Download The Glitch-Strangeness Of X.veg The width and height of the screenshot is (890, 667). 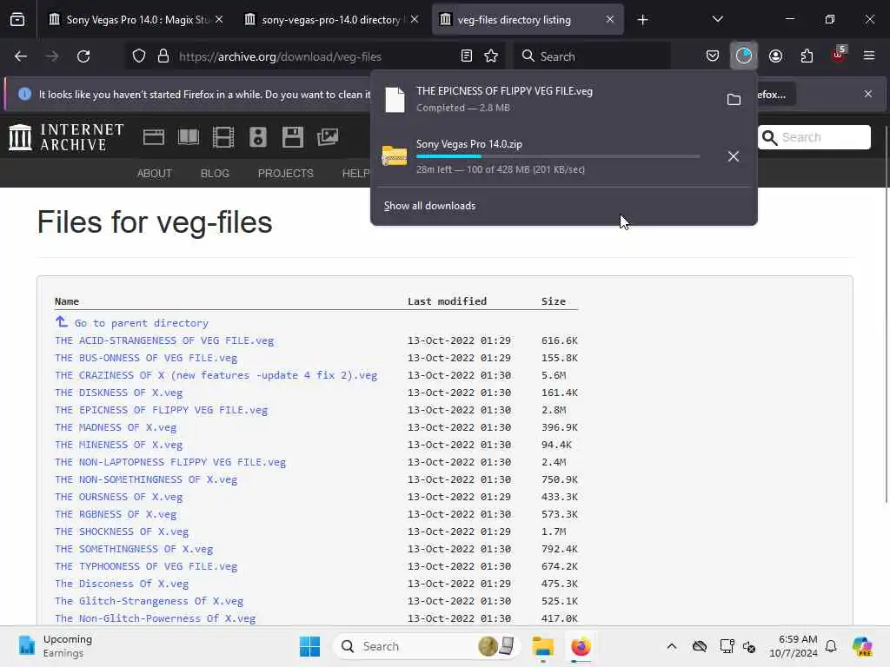149,601
